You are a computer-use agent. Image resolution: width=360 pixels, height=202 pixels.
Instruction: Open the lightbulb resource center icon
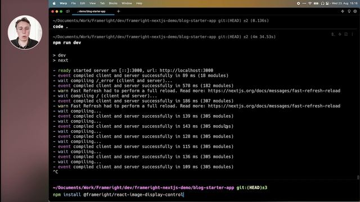[349, 11]
